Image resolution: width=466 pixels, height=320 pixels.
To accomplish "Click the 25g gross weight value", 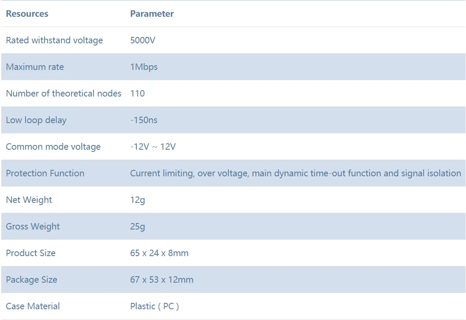I will (x=137, y=226).
